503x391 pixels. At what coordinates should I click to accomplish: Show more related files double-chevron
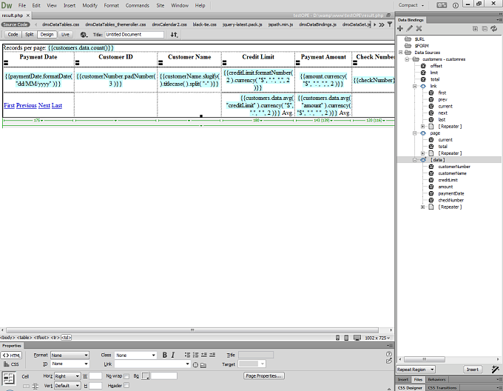382,24
